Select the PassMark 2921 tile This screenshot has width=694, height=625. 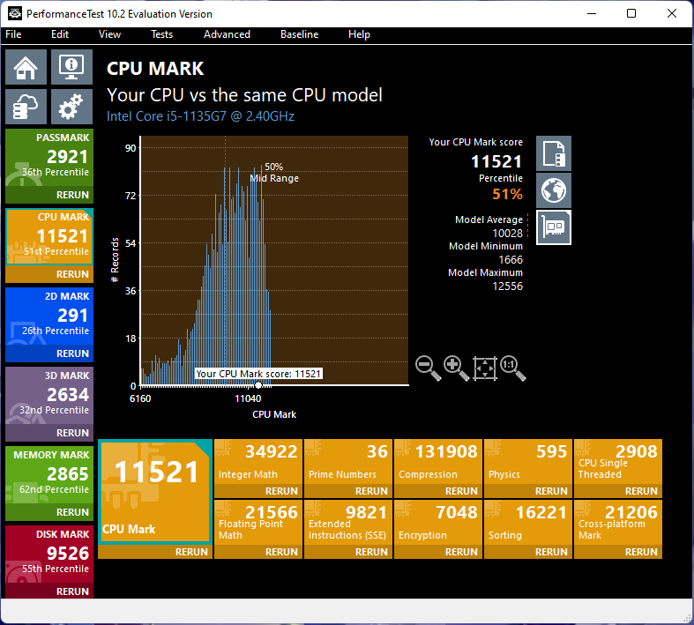49,158
